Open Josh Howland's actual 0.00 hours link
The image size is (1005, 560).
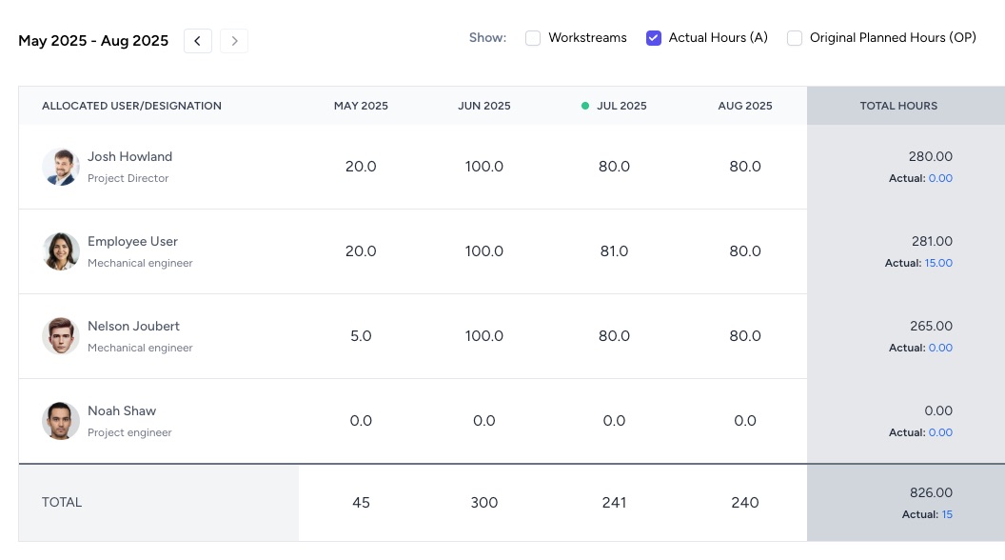(940, 178)
